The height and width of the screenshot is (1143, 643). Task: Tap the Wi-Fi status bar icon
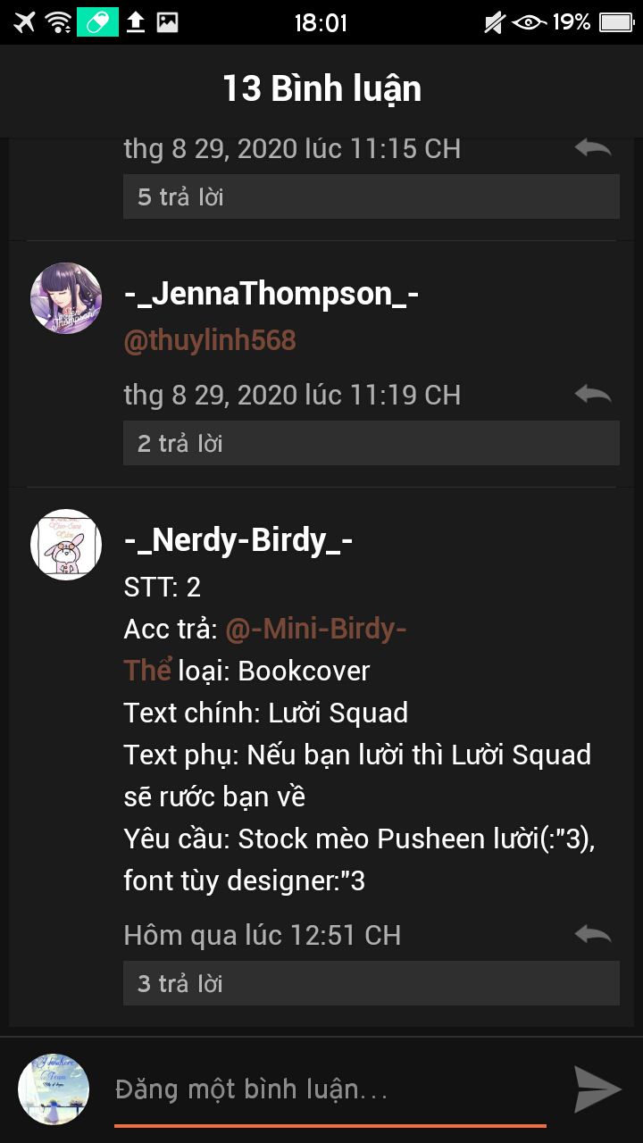click(x=60, y=22)
